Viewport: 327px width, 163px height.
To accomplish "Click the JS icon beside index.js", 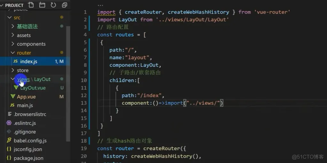I will click(15, 61).
